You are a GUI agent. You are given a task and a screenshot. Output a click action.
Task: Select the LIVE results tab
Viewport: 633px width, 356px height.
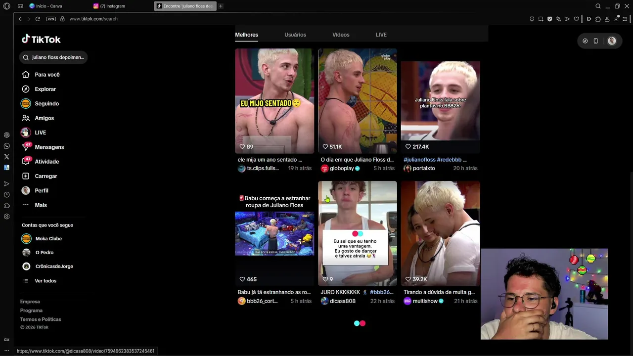tap(381, 35)
